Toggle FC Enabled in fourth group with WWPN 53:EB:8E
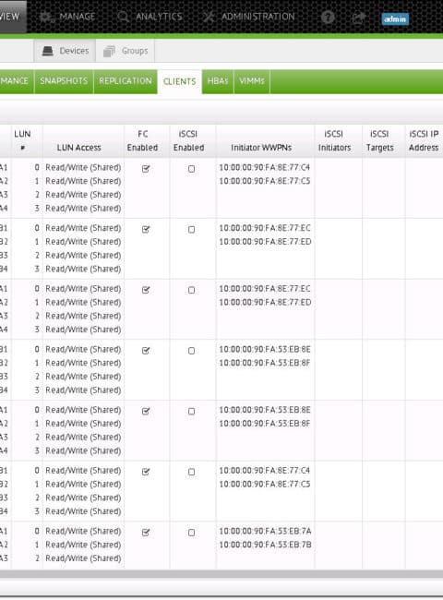The height and width of the screenshot is (600, 443). (x=146, y=351)
